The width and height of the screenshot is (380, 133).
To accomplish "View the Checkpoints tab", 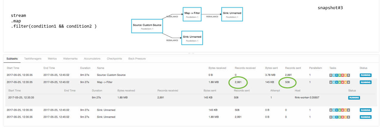I will [114, 59].
